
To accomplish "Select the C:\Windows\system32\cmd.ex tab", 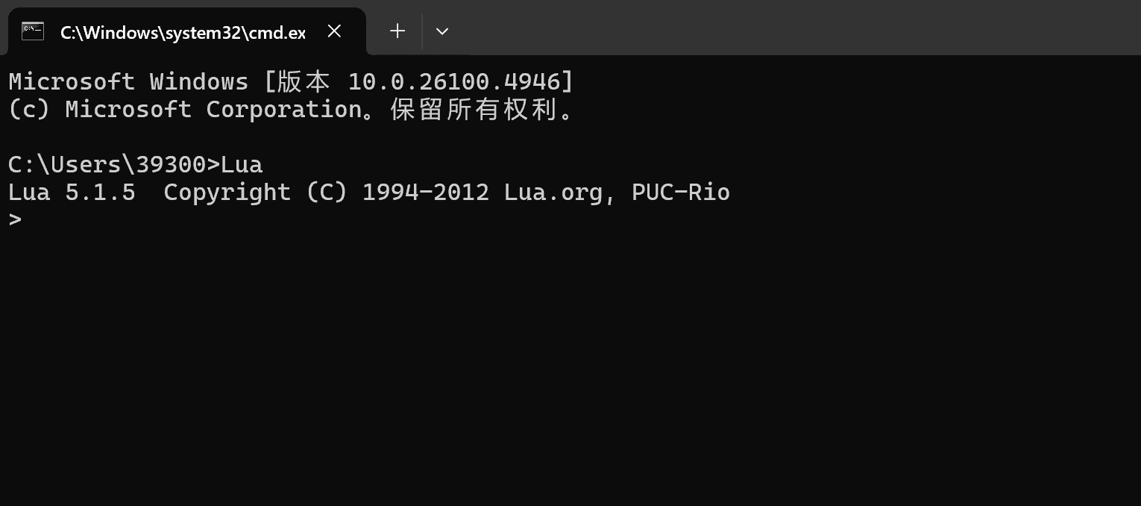I will point(183,32).
